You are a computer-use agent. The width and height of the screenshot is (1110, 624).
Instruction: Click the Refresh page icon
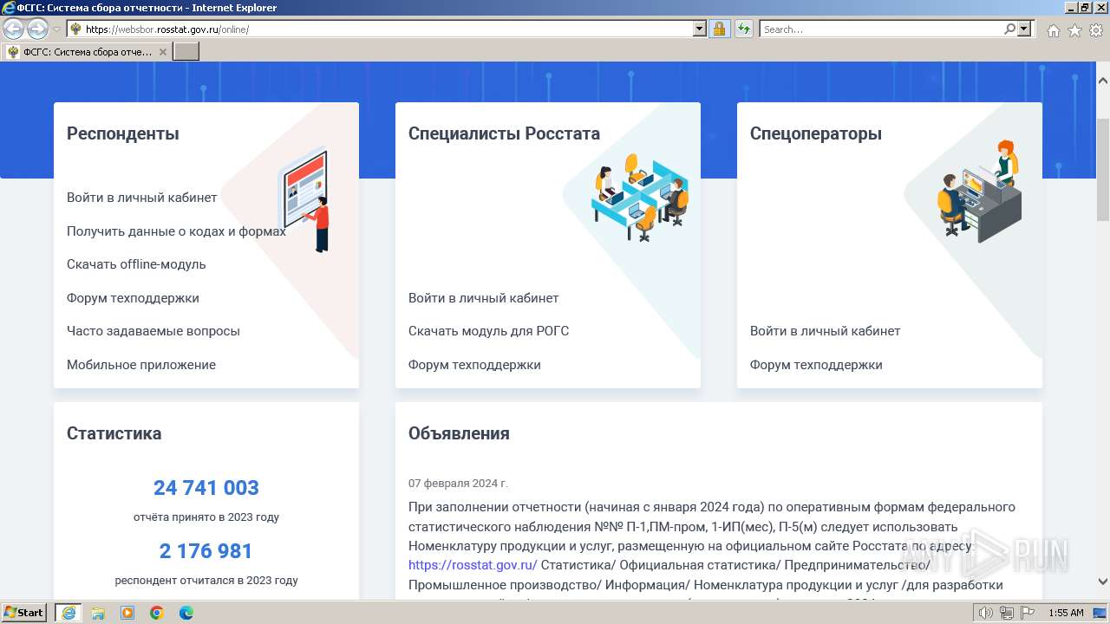click(x=743, y=29)
